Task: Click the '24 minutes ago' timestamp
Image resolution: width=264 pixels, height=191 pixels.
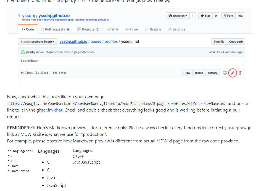Action: tap(232, 52)
